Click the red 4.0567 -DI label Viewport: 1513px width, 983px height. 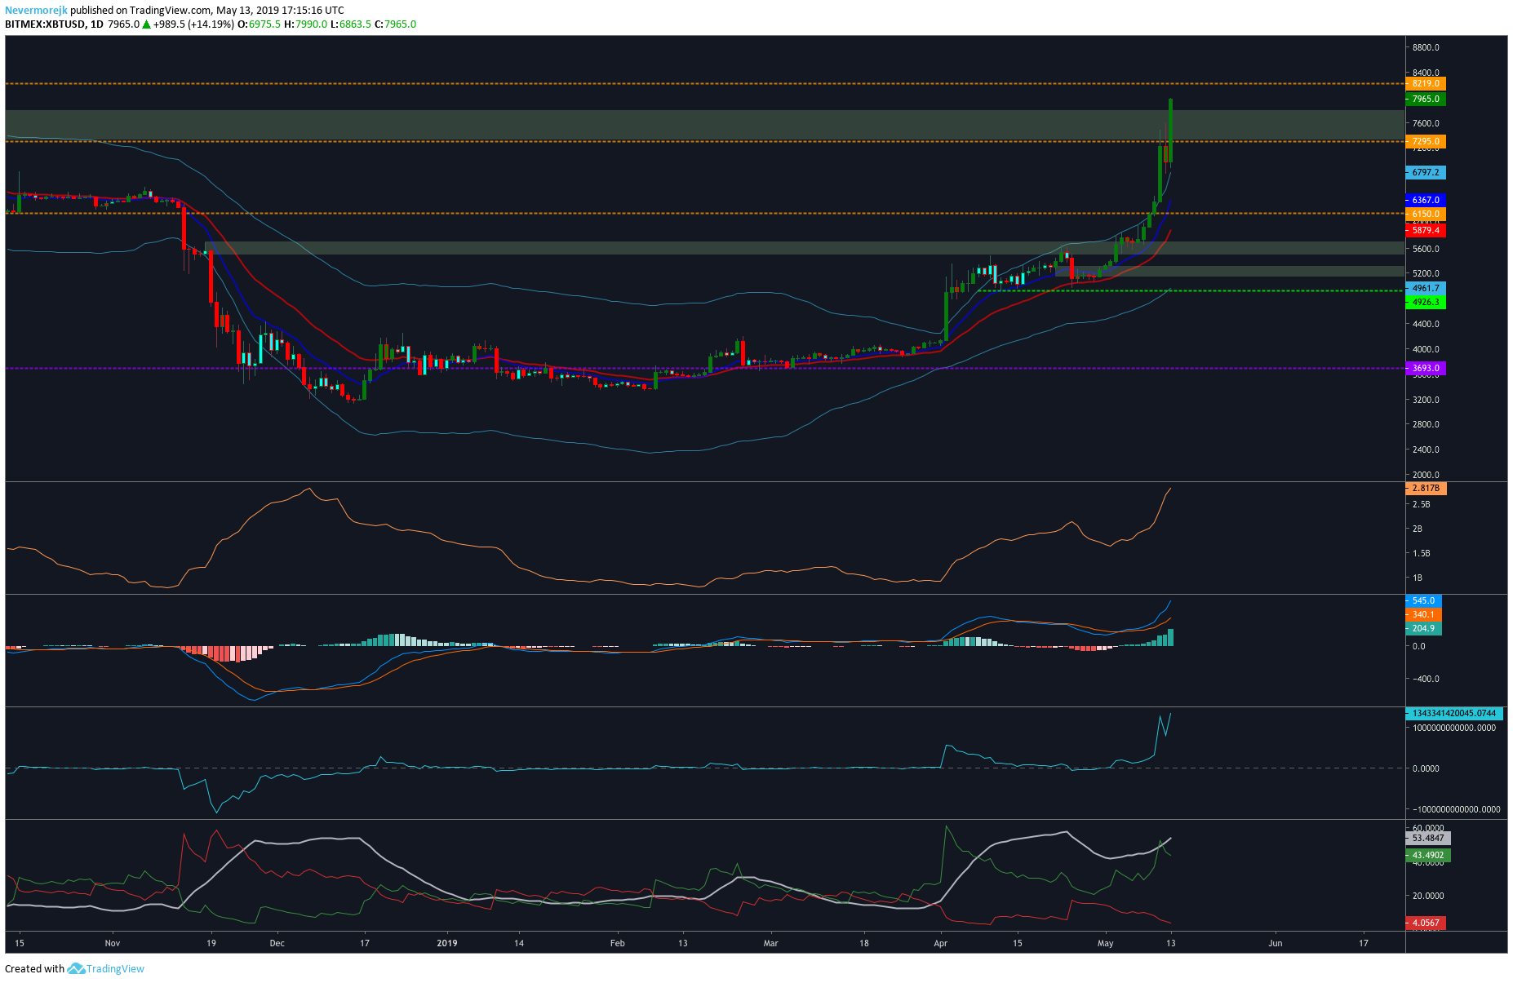pos(1426,923)
